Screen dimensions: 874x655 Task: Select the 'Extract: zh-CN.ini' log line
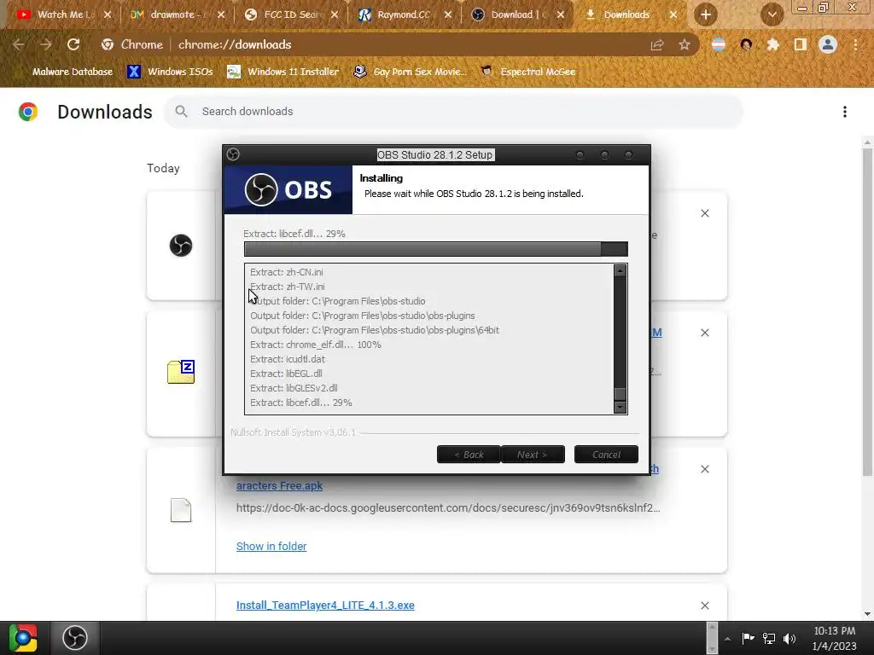click(x=287, y=272)
